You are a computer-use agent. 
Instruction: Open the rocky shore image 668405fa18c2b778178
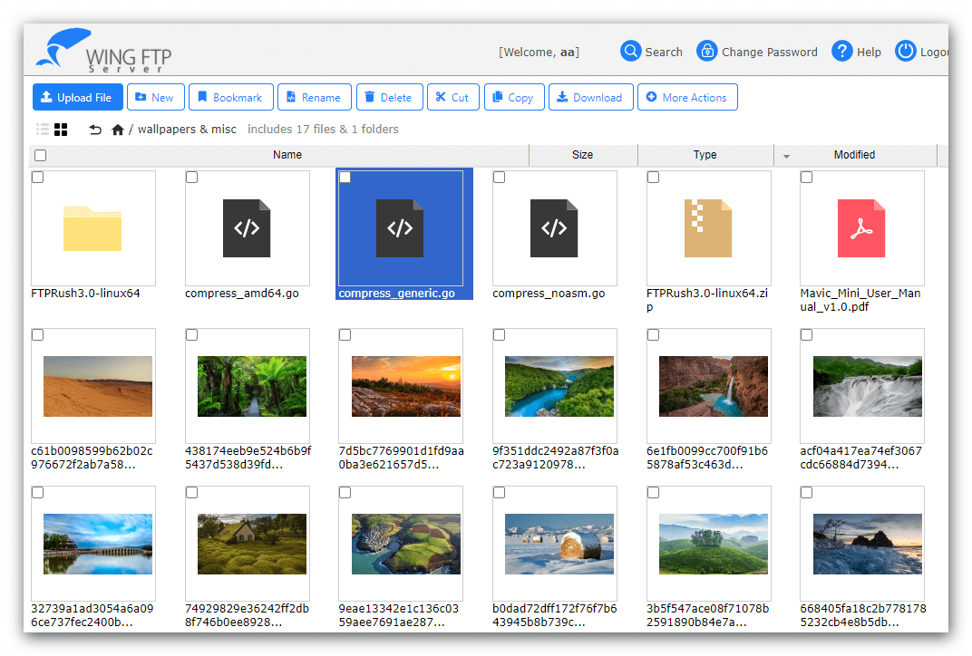point(867,544)
